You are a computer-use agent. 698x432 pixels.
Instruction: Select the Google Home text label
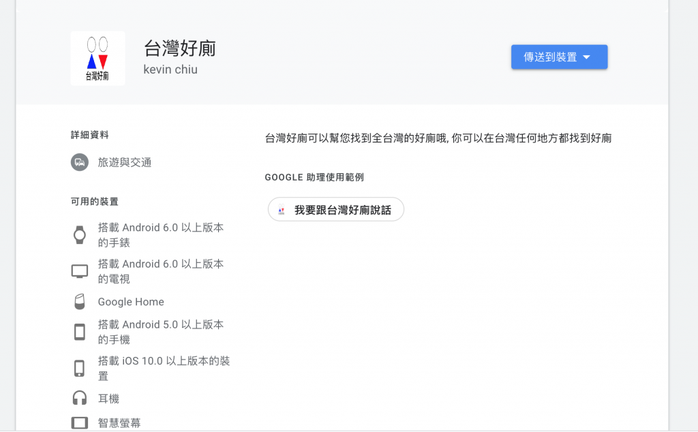[131, 302]
